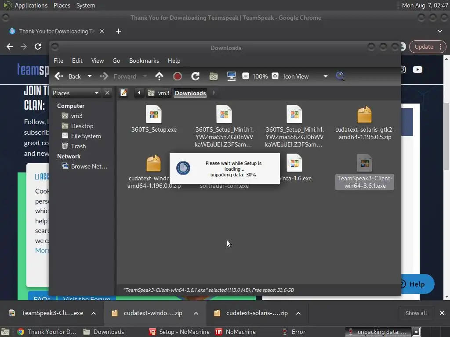Select the 360TS_Setup.exe file icon
The width and height of the screenshot is (450, 337).
[x=154, y=114]
